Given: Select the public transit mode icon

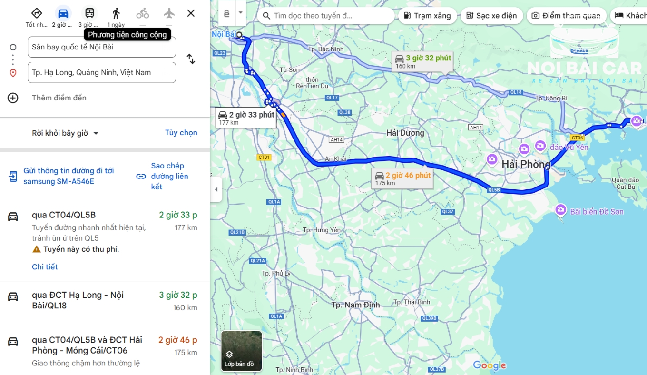Looking at the screenshot, I should click(x=89, y=13).
